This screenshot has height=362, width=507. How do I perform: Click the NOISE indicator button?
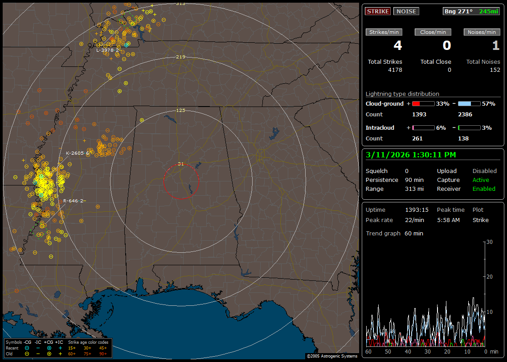[x=406, y=11]
